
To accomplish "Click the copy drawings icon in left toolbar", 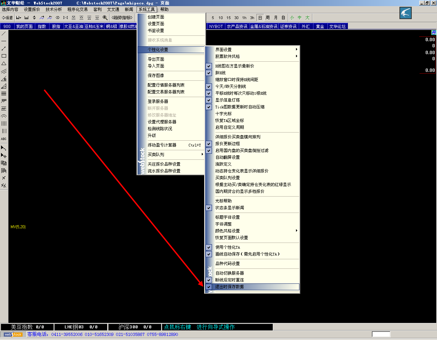I will pos(4,163).
